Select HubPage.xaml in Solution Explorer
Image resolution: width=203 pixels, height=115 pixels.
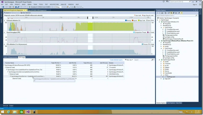(x=171, y=77)
